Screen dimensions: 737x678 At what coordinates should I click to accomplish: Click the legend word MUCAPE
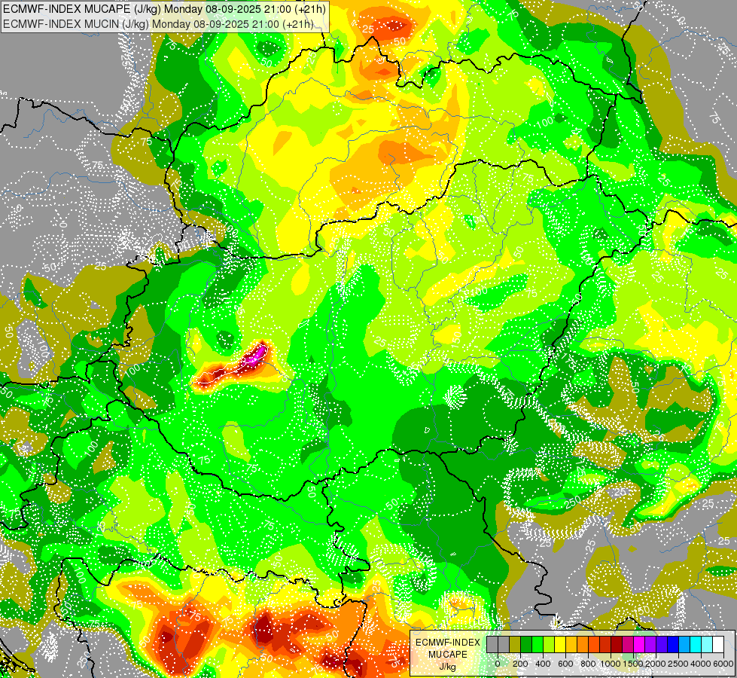(x=448, y=655)
